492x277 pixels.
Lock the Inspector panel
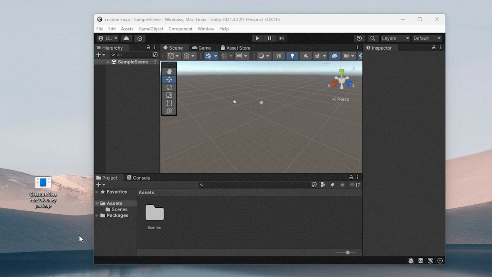coord(434,48)
